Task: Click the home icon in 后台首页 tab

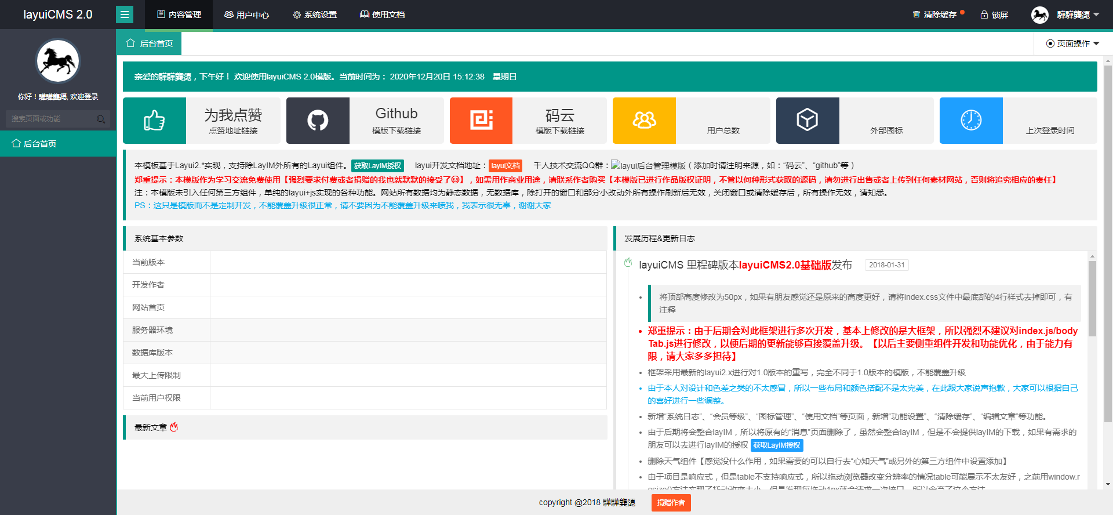Action: click(x=130, y=43)
